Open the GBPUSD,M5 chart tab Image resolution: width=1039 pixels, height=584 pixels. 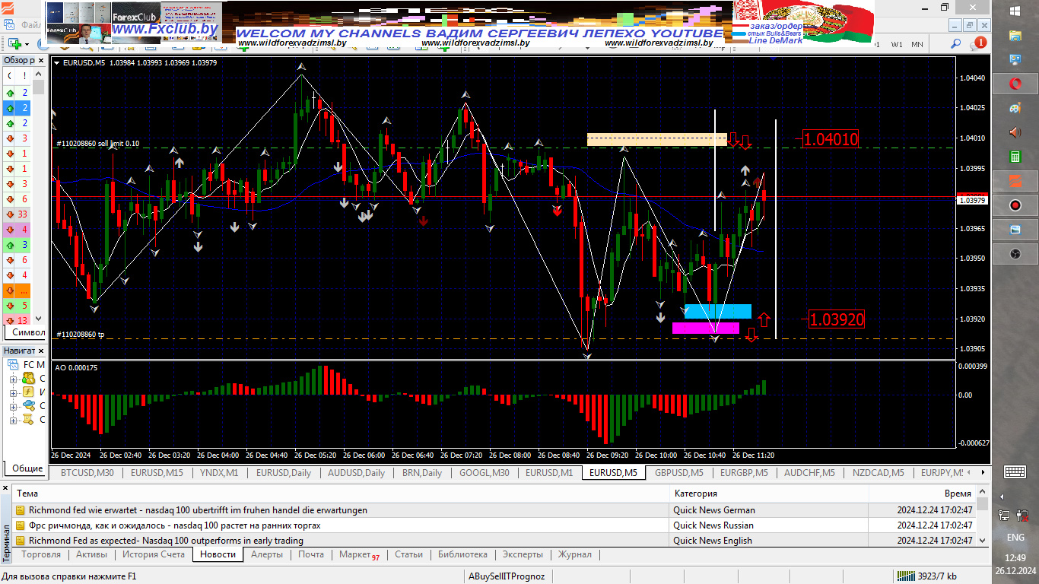click(x=678, y=472)
